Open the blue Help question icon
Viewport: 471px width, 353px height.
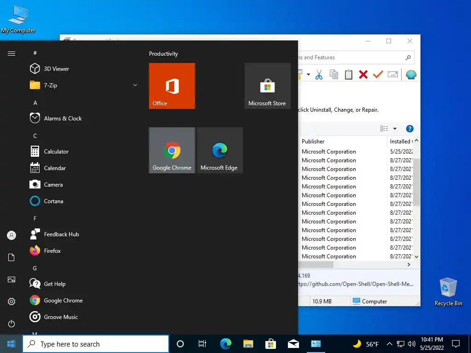409,129
